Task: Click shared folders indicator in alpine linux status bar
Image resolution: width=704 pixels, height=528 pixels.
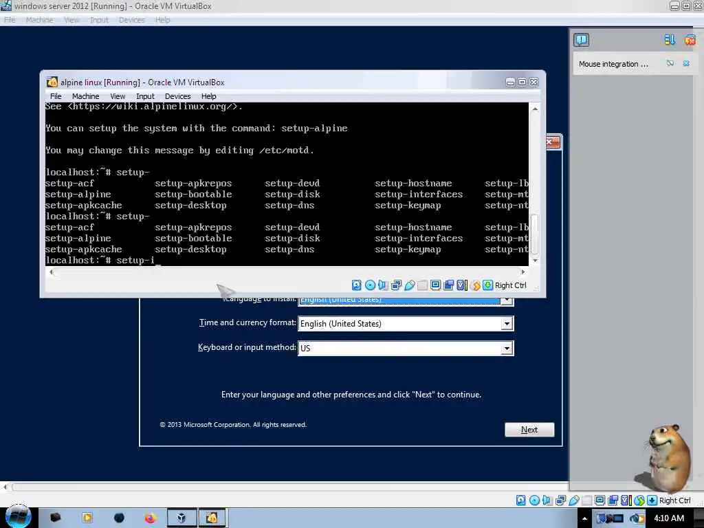Action: click(422, 285)
